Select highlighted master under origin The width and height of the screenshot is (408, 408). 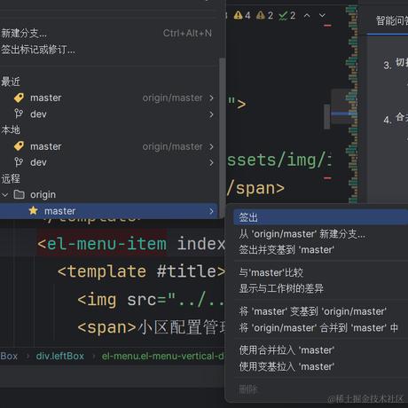coord(109,211)
